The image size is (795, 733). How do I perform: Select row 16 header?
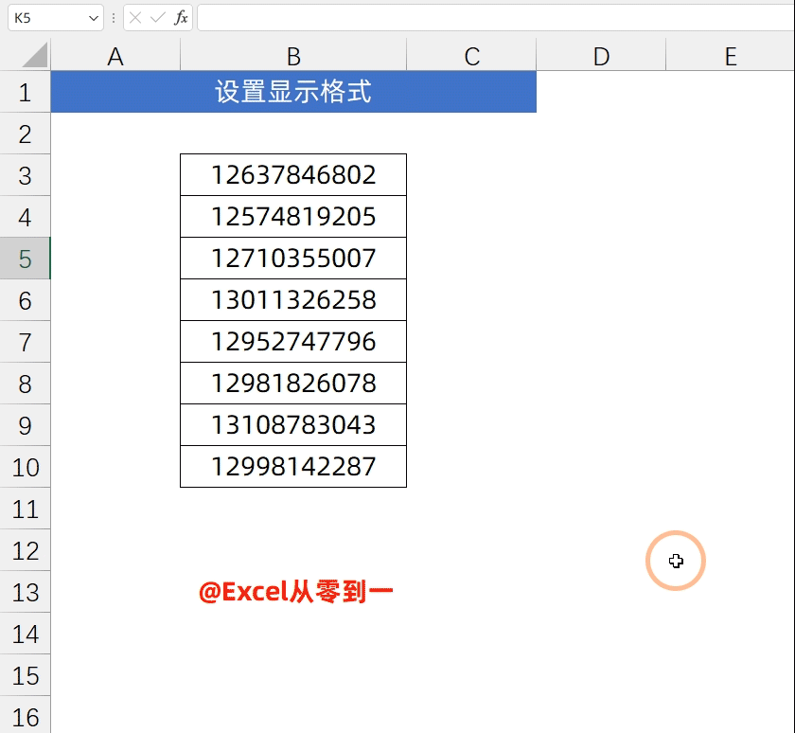point(25,715)
